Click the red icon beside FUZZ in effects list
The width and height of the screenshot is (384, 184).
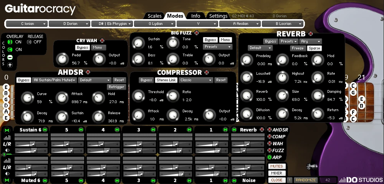click(270, 150)
